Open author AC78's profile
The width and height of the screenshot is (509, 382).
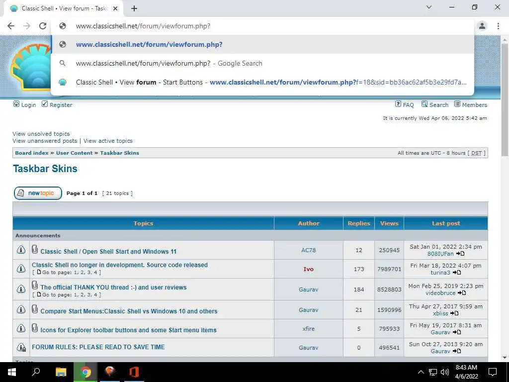pyautogui.click(x=308, y=250)
